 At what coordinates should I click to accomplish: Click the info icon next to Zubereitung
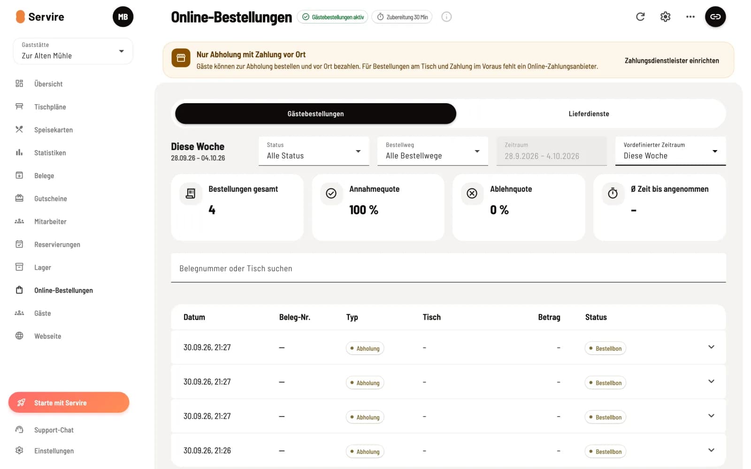pyautogui.click(x=446, y=17)
